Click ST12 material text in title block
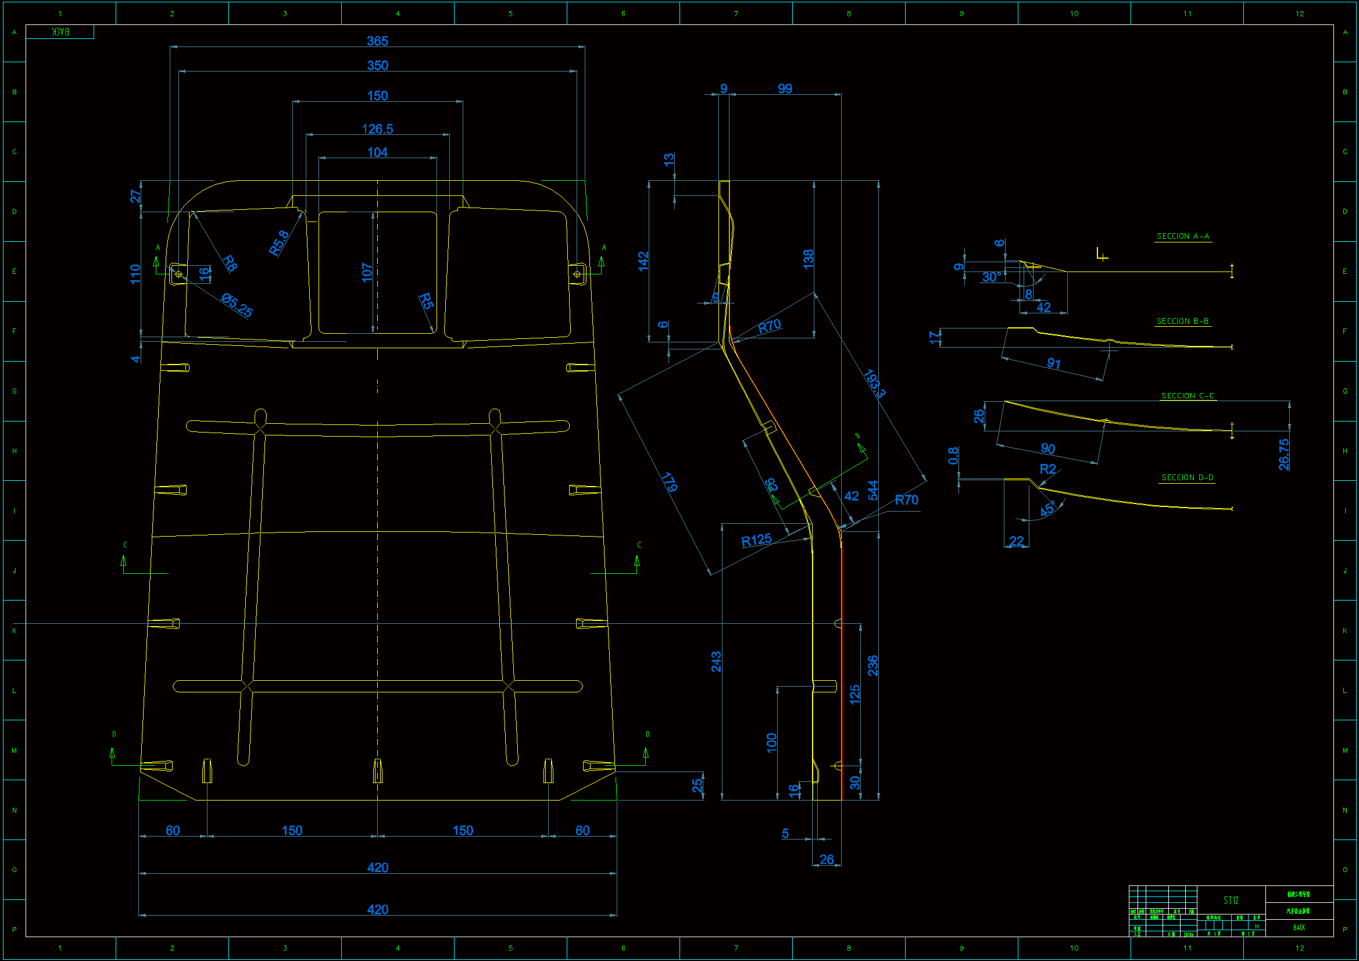The height and width of the screenshot is (961, 1359). (1231, 900)
